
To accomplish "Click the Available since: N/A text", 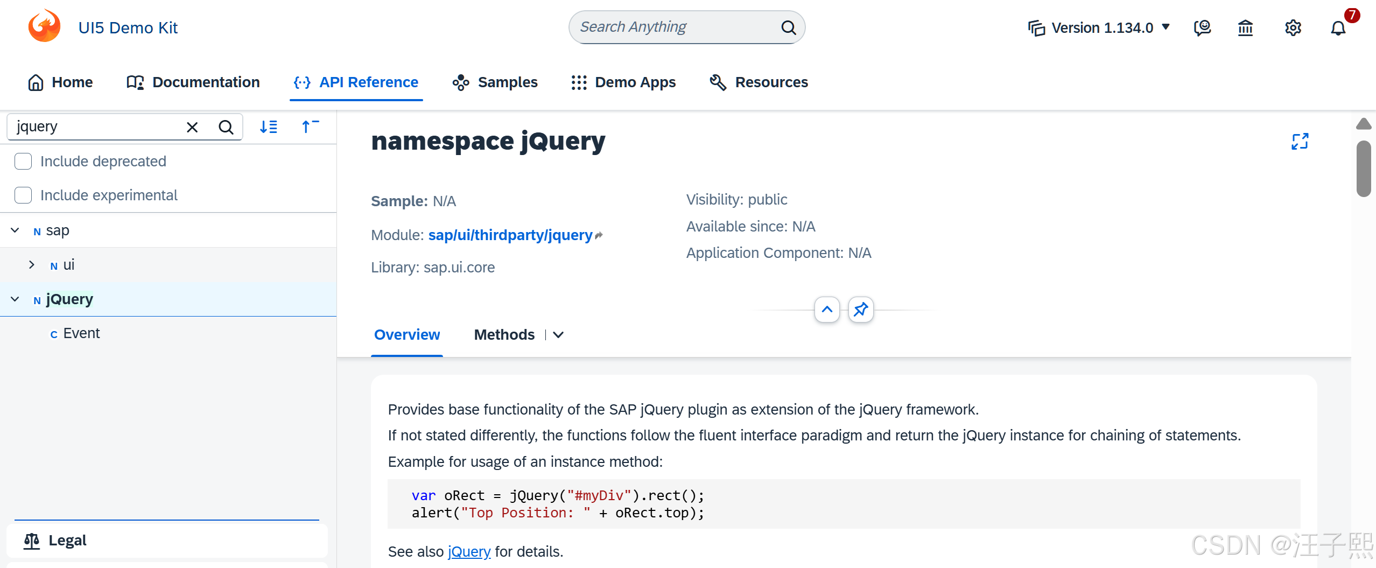I will [750, 227].
